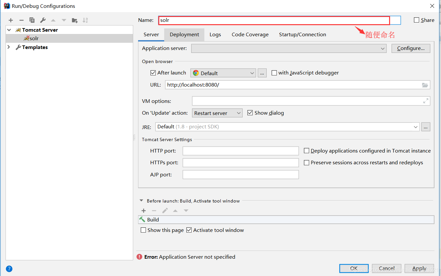The height and width of the screenshot is (276, 441).
Task: Enable Preserve sessions across restarts and redeploys
Action: point(307,162)
